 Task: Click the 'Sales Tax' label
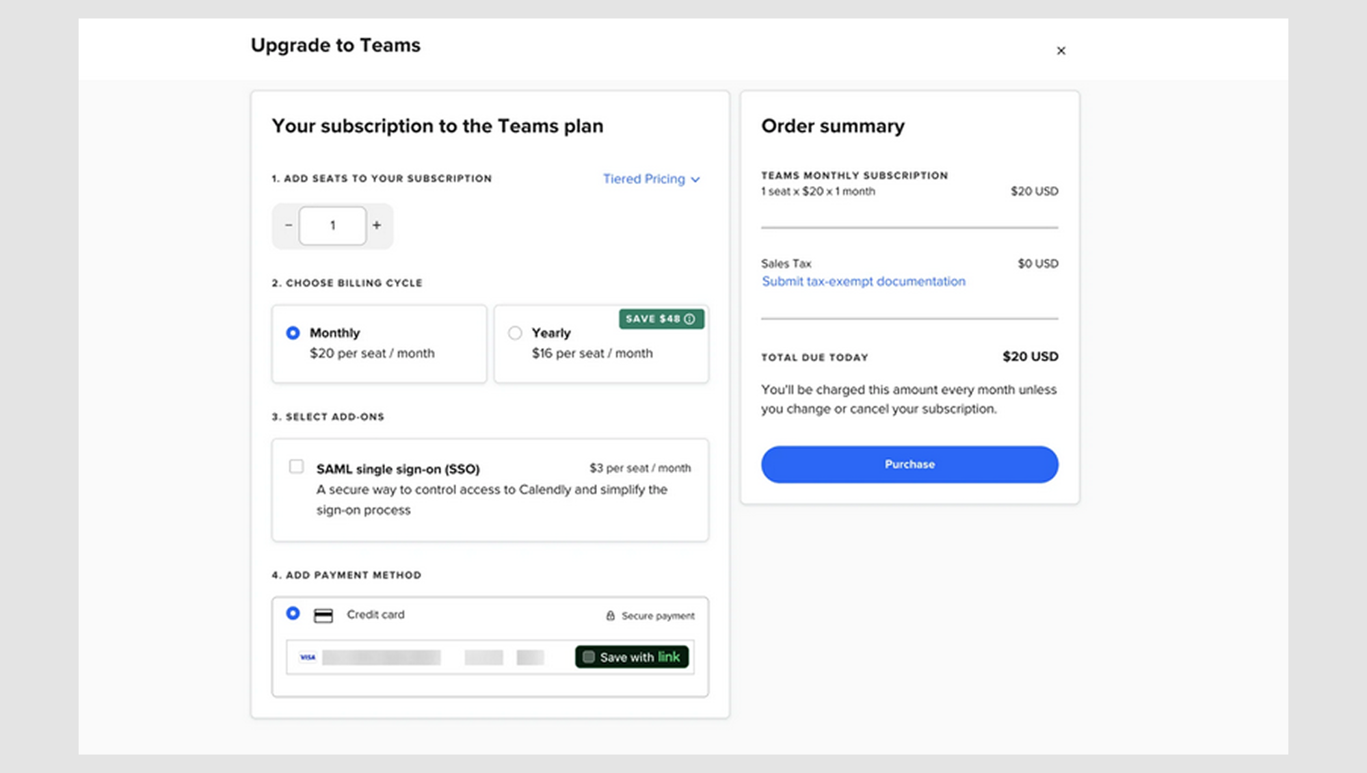point(786,263)
